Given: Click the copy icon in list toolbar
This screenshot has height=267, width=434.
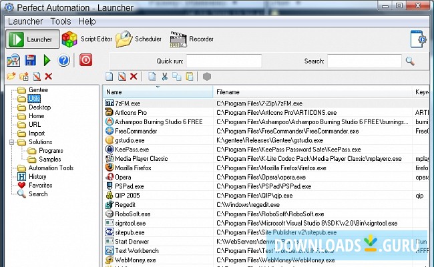Looking at the screenshot, I should point(177,76).
